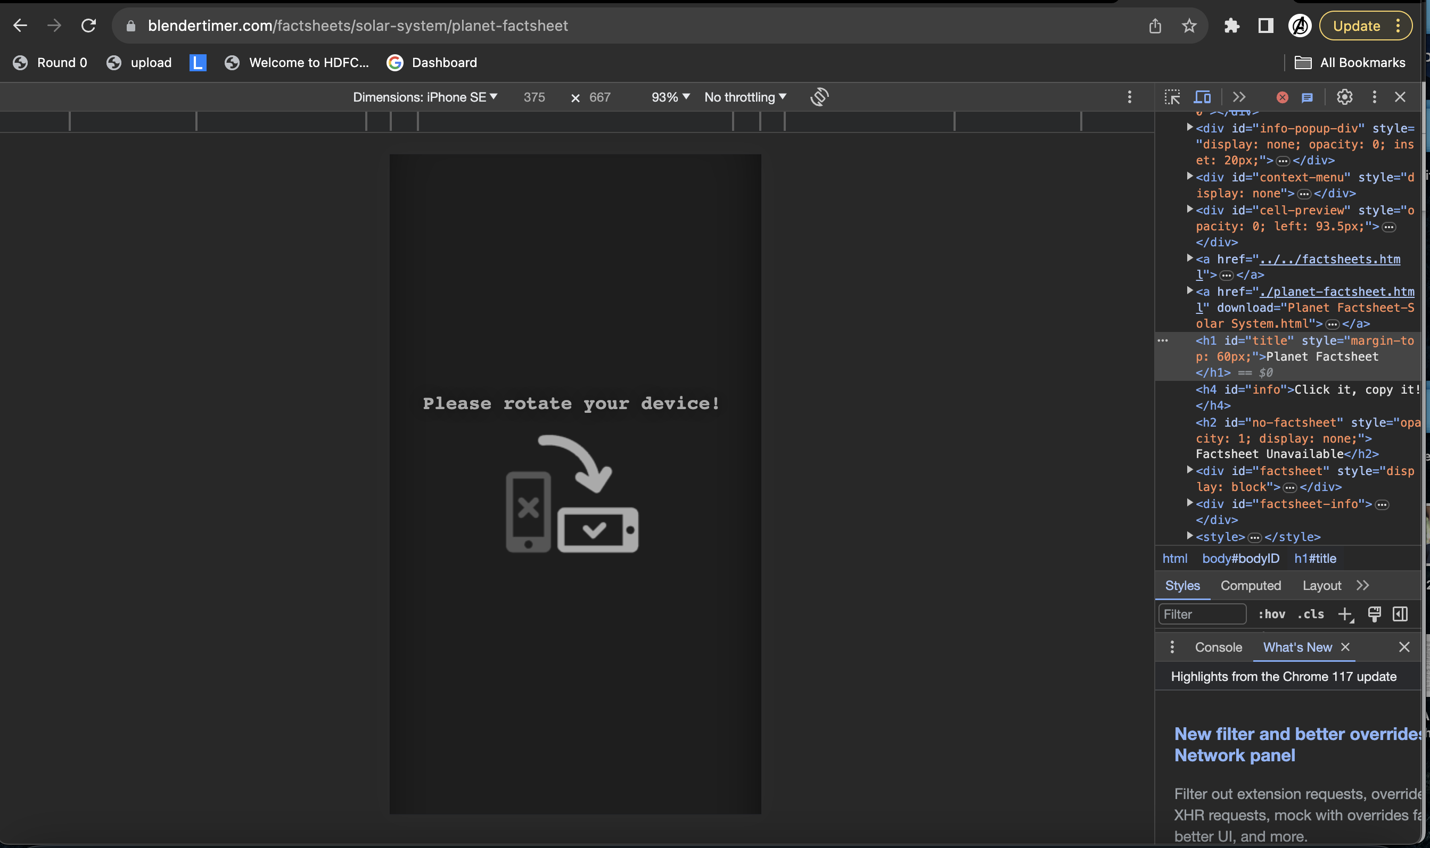The height and width of the screenshot is (848, 1430).
Task: Click the Styles filter input field
Action: (1202, 614)
